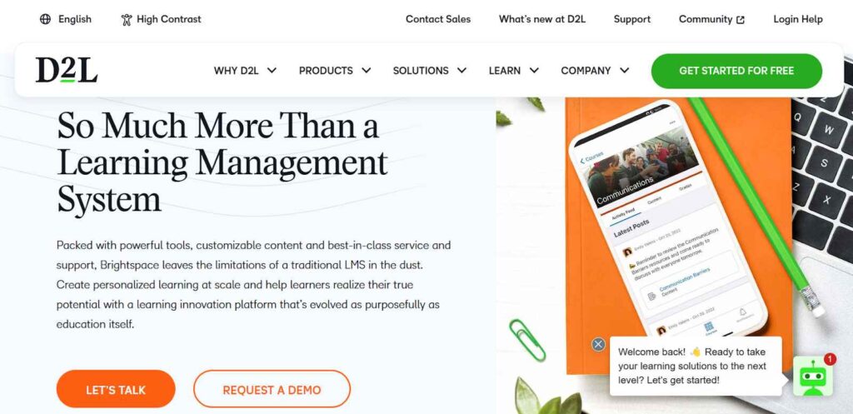Screen dimensions: 853x414
Task: Open the English language selector
Action: click(66, 19)
